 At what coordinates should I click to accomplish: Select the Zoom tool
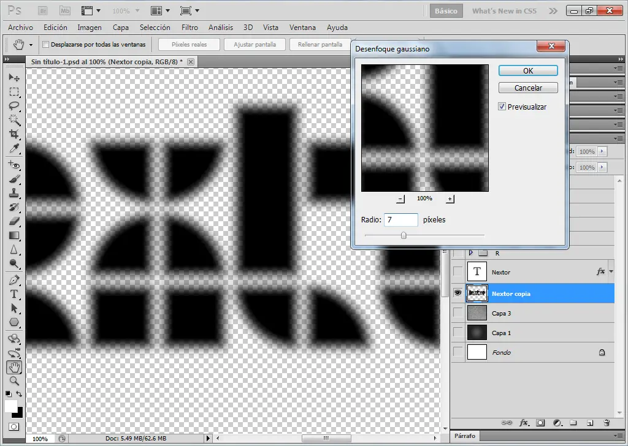(13, 381)
